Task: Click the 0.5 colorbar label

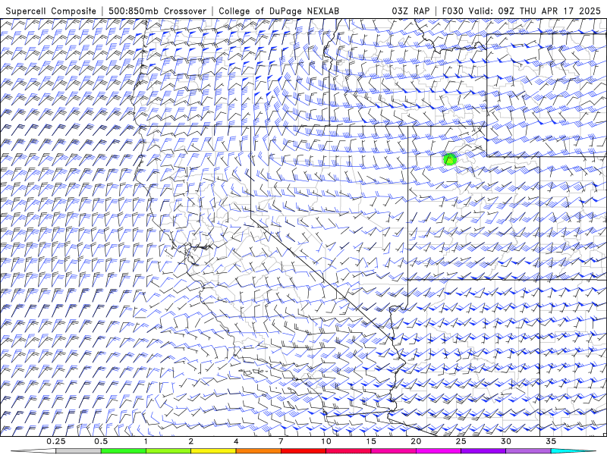Action: tap(101, 441)
